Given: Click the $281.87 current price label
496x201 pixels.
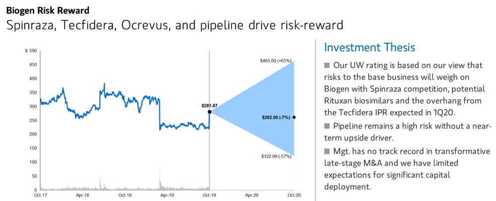Looking at the screenshot, I should 210,105.
